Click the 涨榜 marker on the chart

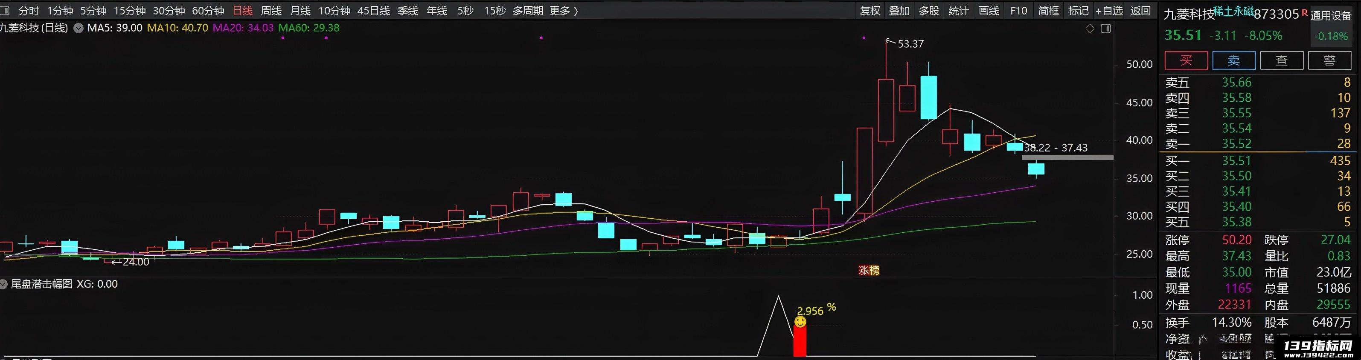click(x=869, y=270)
